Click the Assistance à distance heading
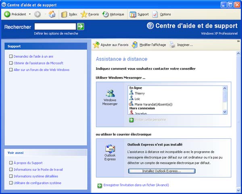 coord(121,59)
